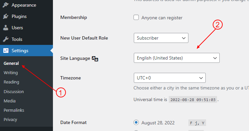Select the Media settings submenu item
This screenshot has height=131, width=249.
click(x=10, y=101)
